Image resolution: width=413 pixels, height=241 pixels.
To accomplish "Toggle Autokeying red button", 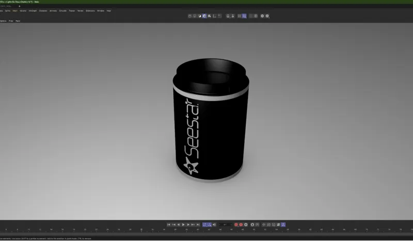I will pyautogui.click(x=241, y=224).
